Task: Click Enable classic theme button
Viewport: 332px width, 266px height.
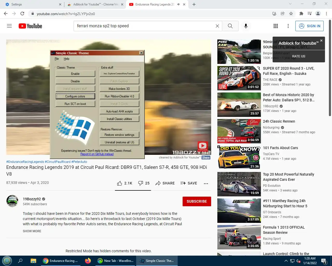Action: (x=75, y=74)
